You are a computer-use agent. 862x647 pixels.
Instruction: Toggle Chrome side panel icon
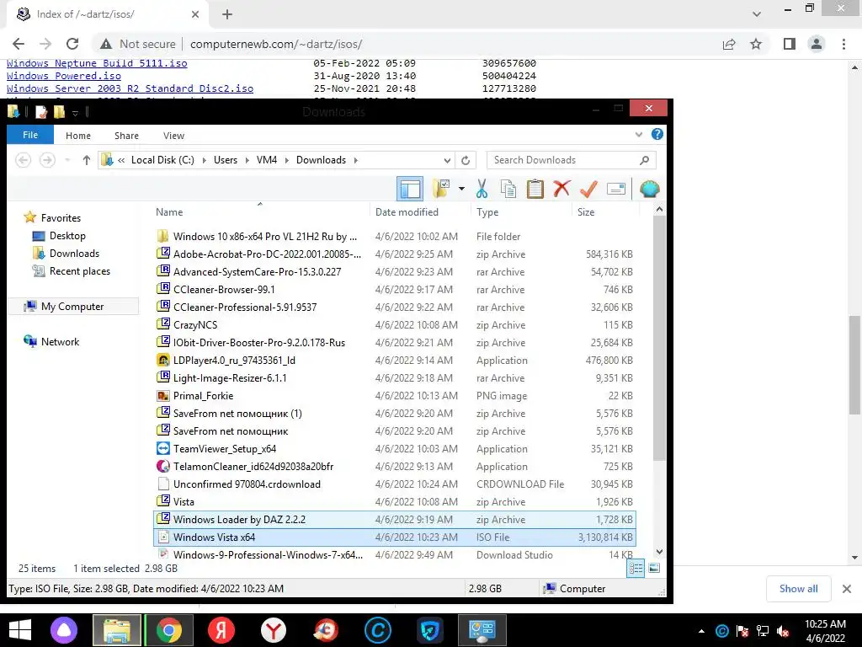tap(790, 44)
